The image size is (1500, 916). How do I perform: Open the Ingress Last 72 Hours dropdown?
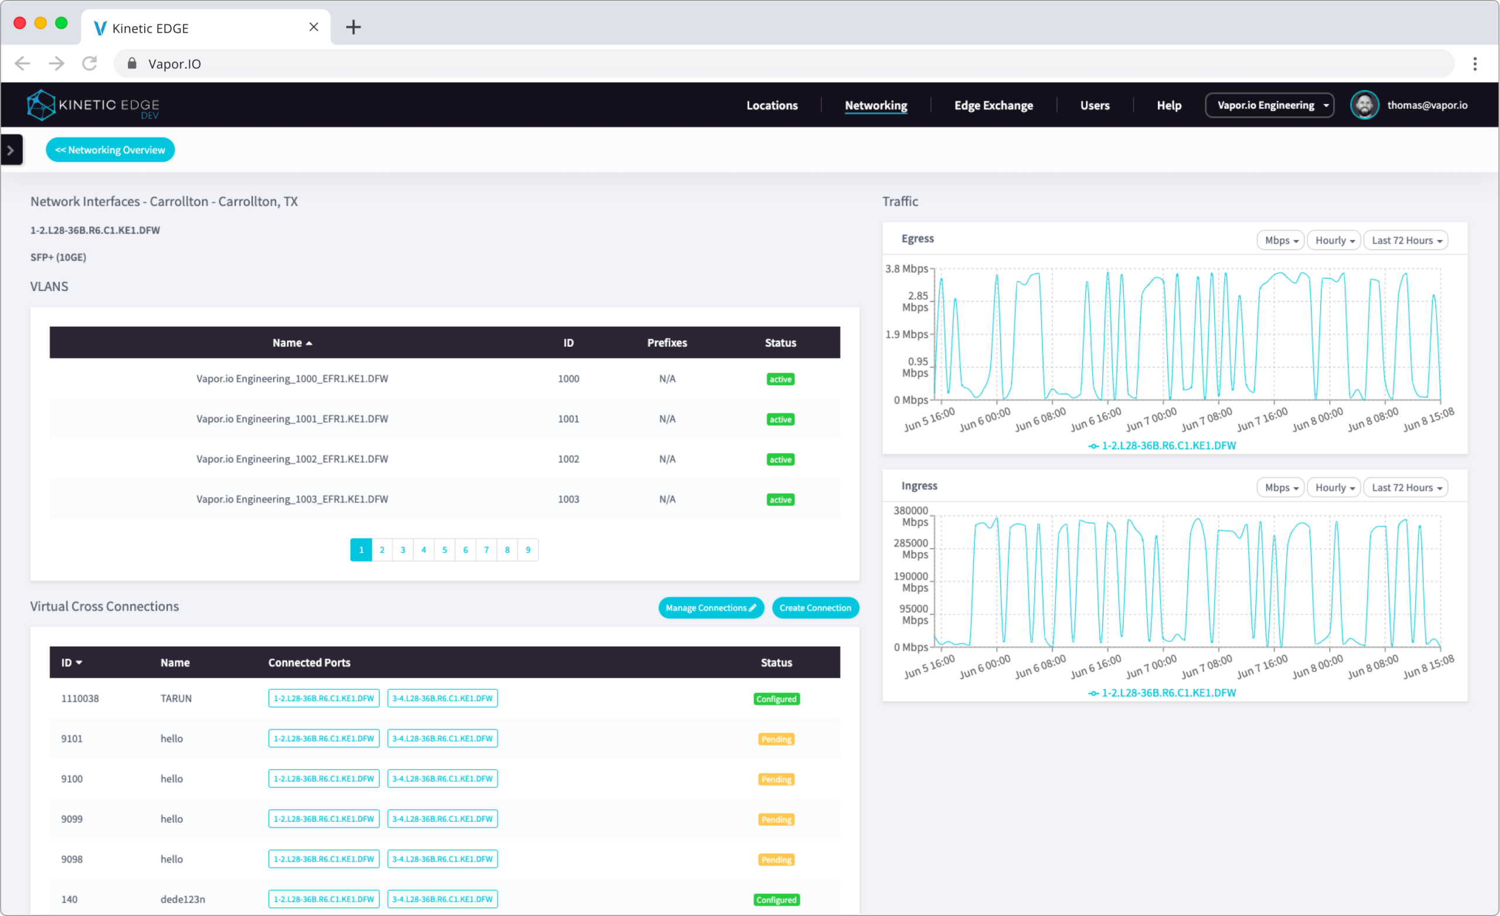[x=1406, y=487]
